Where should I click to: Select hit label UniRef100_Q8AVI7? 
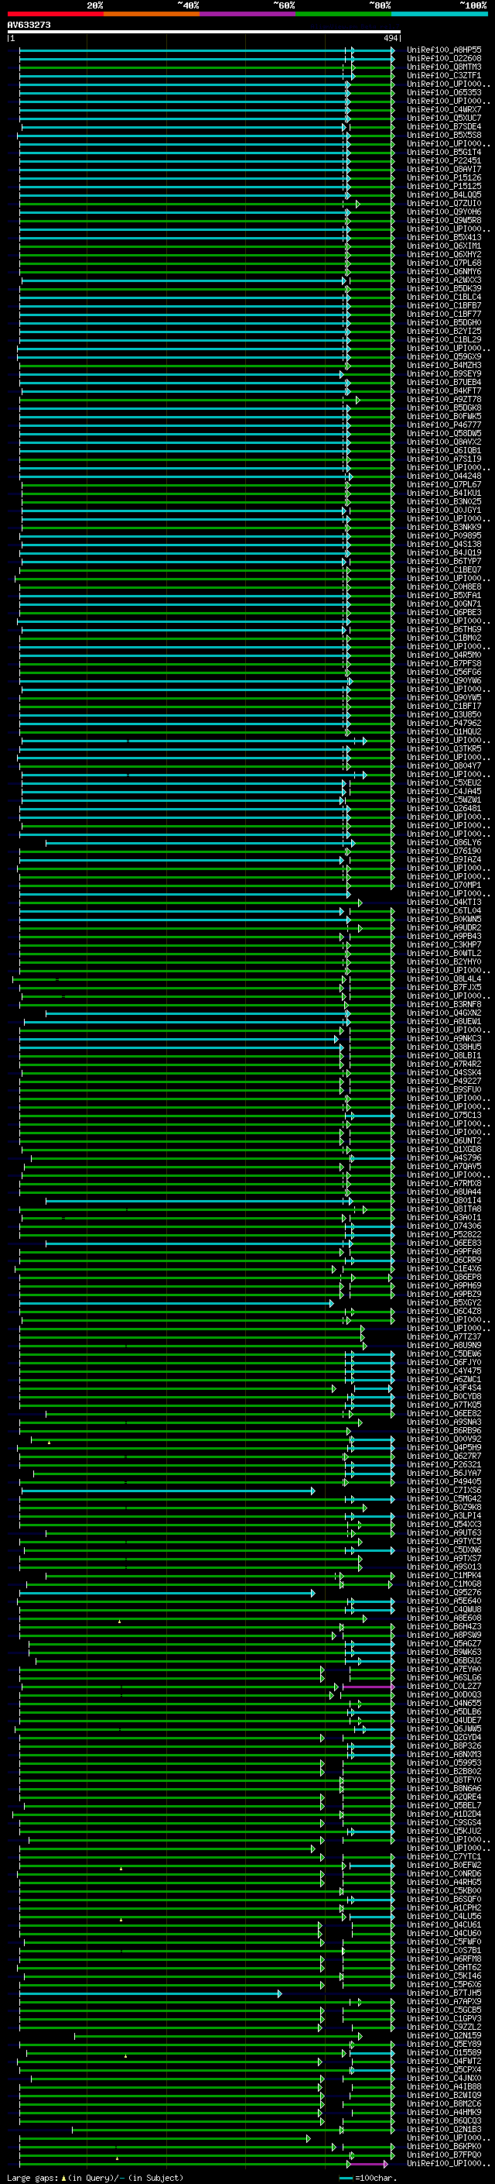[444, 169]
